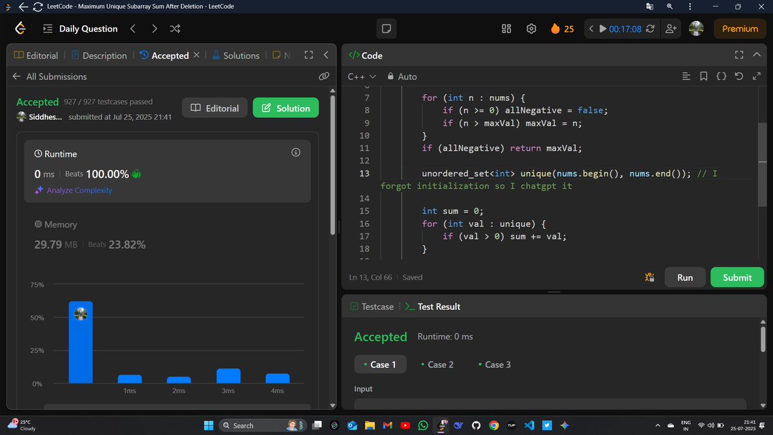
Task: Select Case 2 test case
Action: click(x=437, y=364)
